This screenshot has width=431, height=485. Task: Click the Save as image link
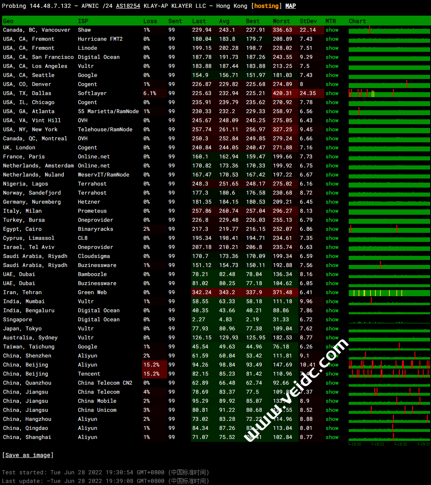click(28, 455)
